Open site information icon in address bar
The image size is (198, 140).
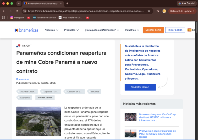point(25,11)
